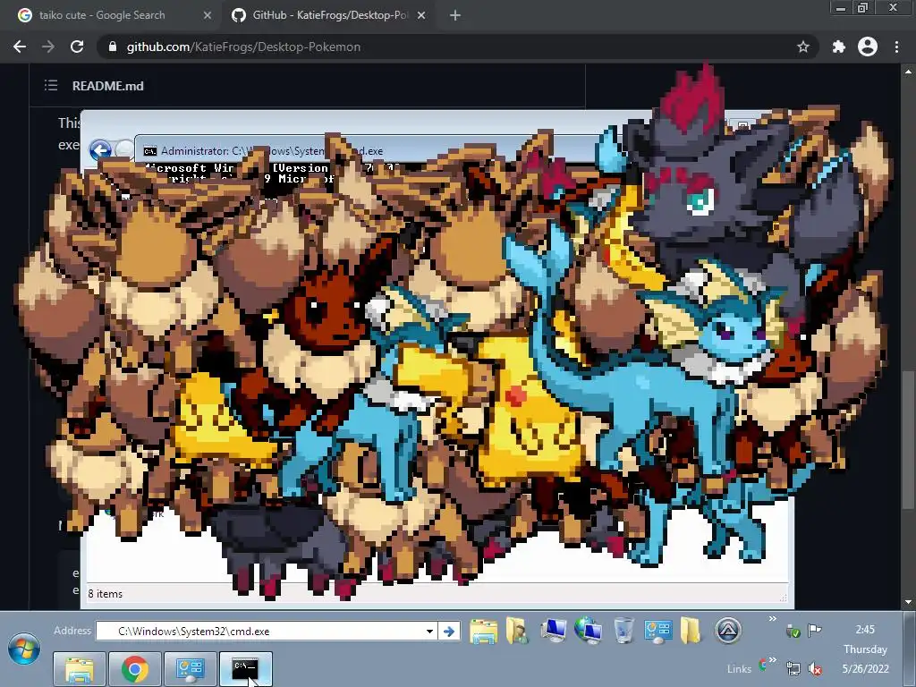916x687 pixels.
Task: Open the Control Panel taskbar button
Action: (x=191, y=669)
